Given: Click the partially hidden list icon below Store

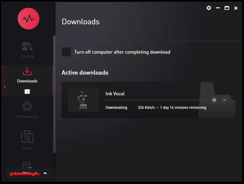Looking at the screenshot, I should coord(27,165).
